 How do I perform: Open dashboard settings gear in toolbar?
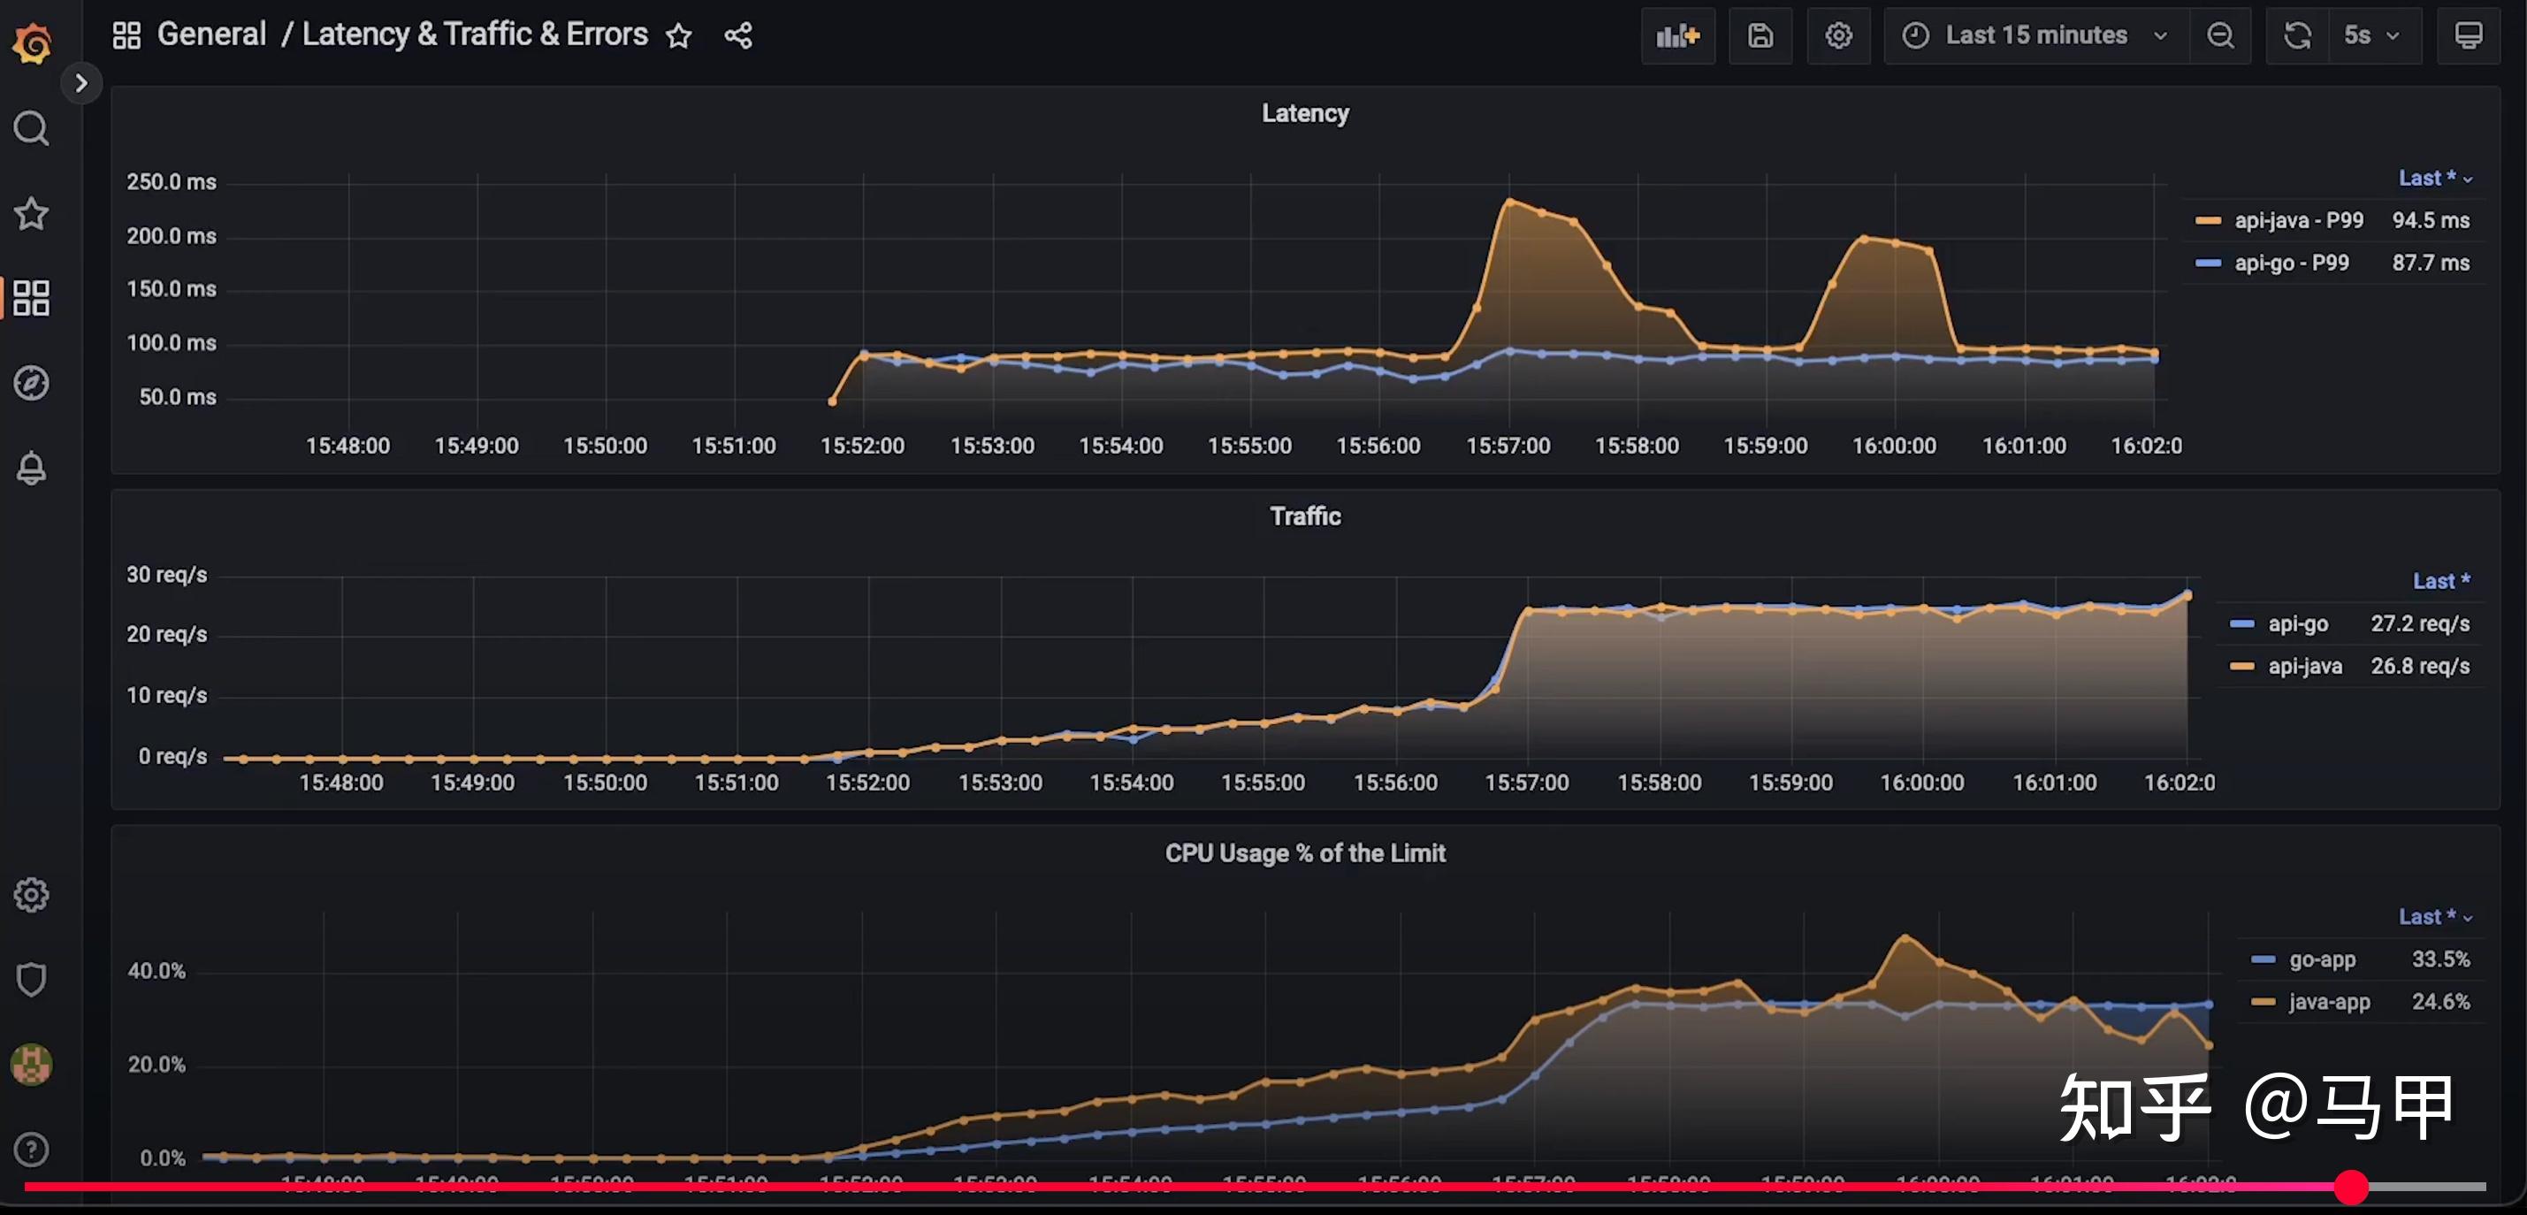1838,36
